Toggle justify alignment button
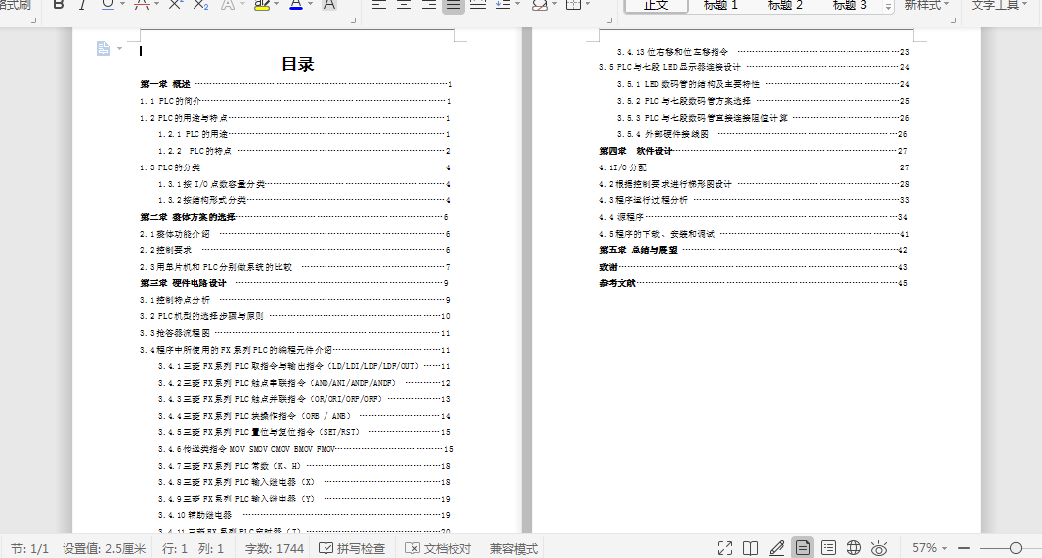This screenshot has height=558, width=1042. [x=454, y=5]
